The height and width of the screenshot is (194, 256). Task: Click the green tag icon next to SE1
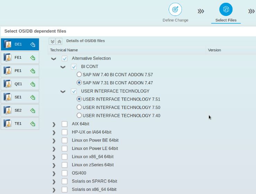(x=33, y=97)
